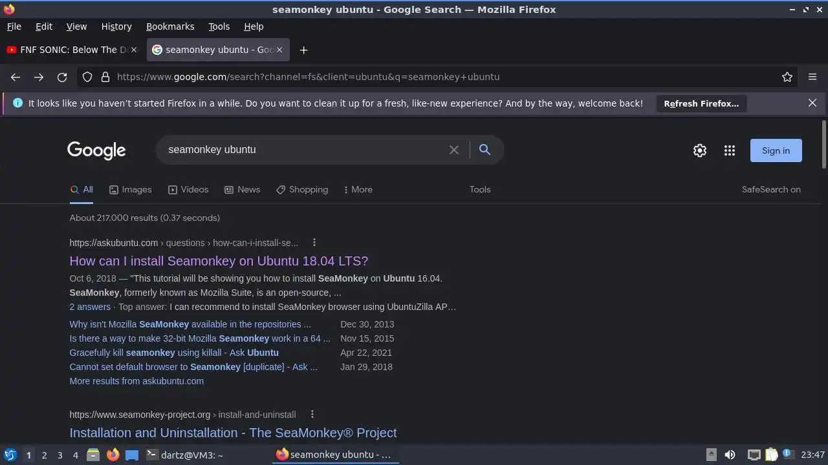
Task: Go forward with the forward arrow
Action: (39, 77)
